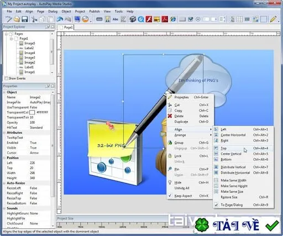This screenshot has height=236, width=283.
Task: Click the Open project folder icon
Action: click(x=17, y=19)
